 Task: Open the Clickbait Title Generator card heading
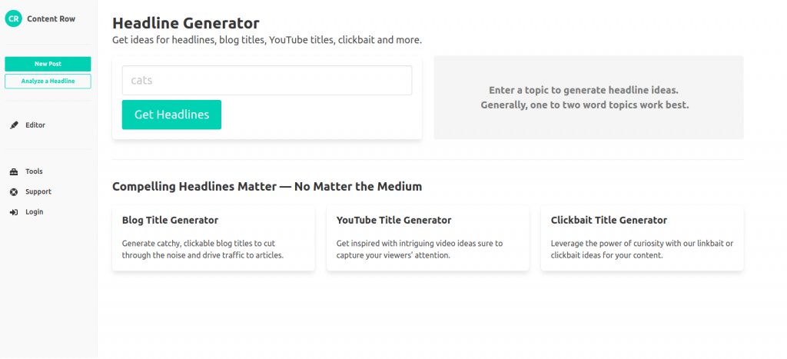pyautogui.click(x=609, y=220)
